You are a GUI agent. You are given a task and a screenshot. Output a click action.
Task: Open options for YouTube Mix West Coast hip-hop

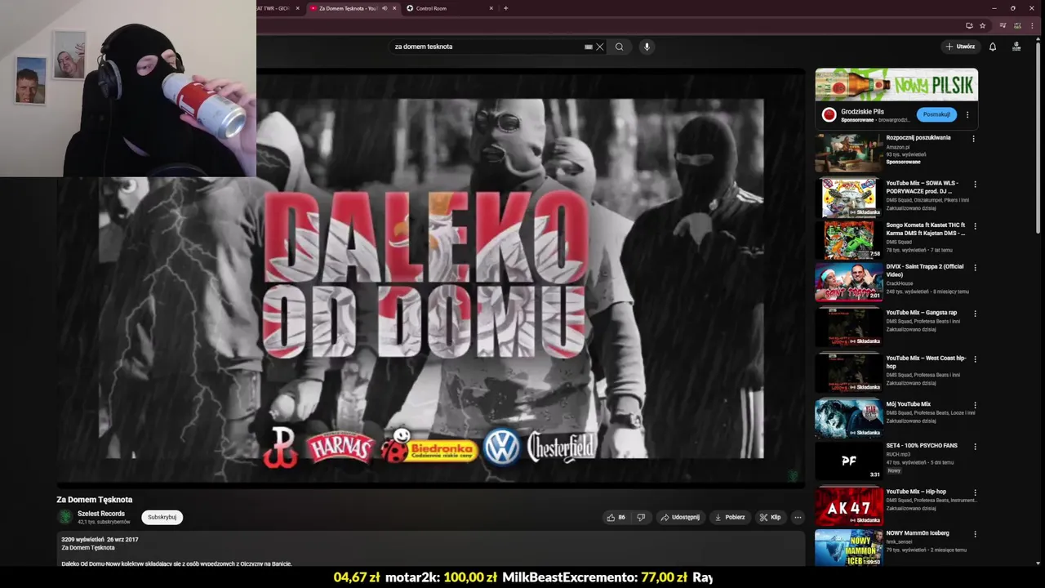point(975,359)
